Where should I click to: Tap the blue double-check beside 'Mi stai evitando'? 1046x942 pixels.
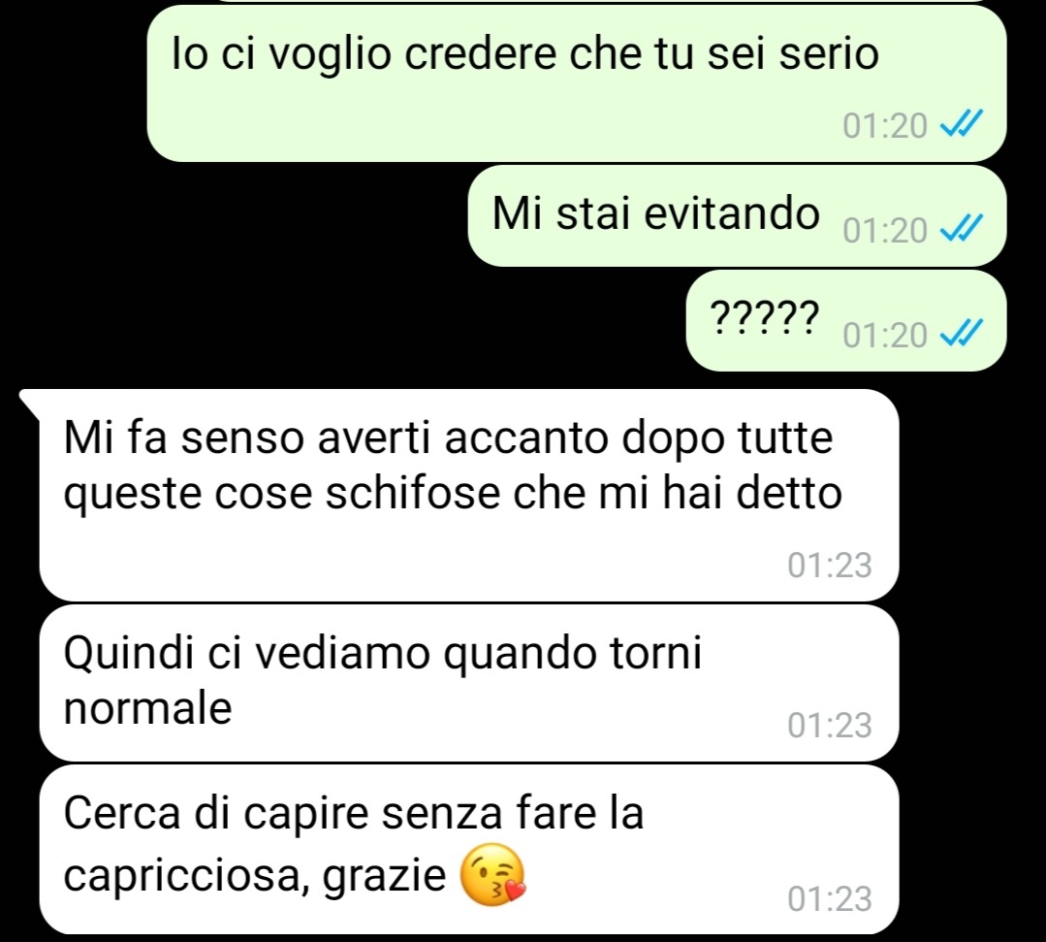962,229
